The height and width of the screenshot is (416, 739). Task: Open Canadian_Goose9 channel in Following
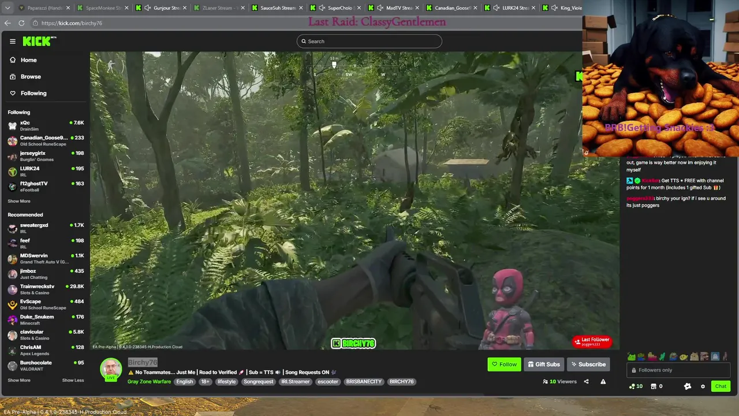point(46,140)
